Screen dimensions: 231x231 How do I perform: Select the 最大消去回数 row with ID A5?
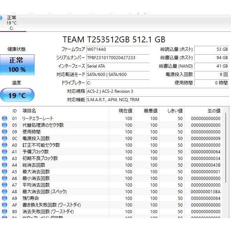pyautogui.click(x=111, y=171)
